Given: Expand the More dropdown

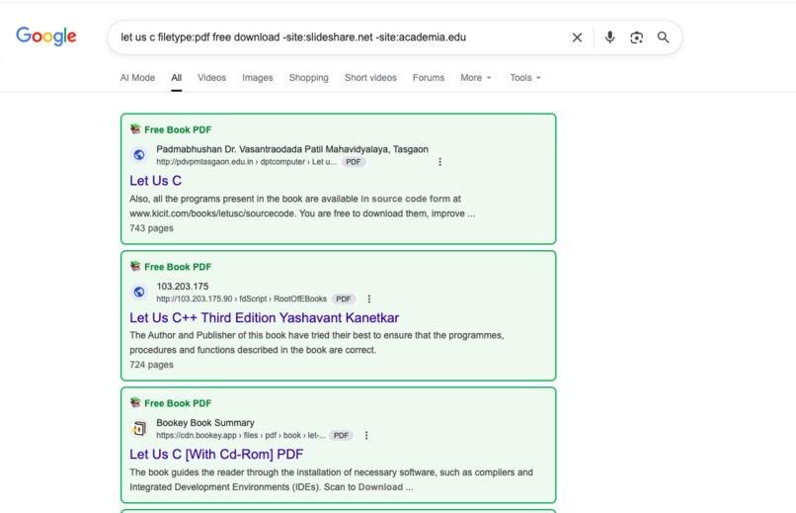Looking at the screenshot, I should click(x=476, y=78).
